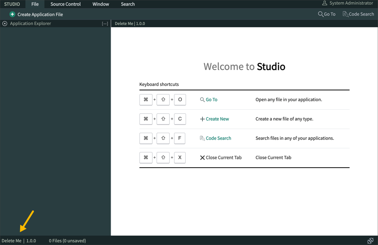Click the Create New link
This screenshot has width=378, height=245.
click(217, 119)
